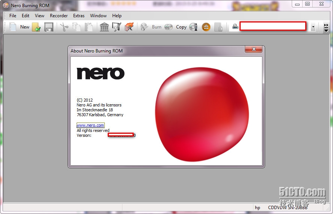Follow the www.nero.com link
Viewport: 333px width, 214px height.
tap(90, 125)
